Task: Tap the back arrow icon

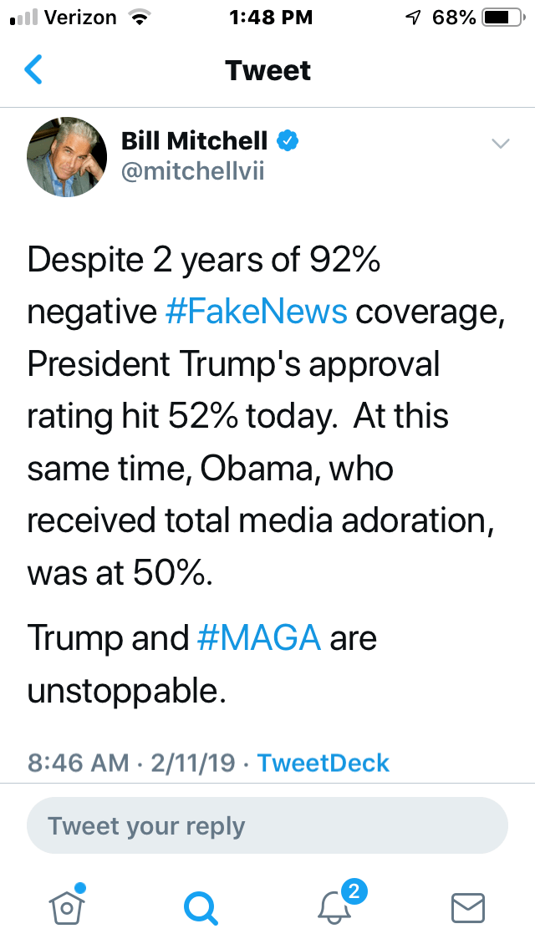Action: 33,70
